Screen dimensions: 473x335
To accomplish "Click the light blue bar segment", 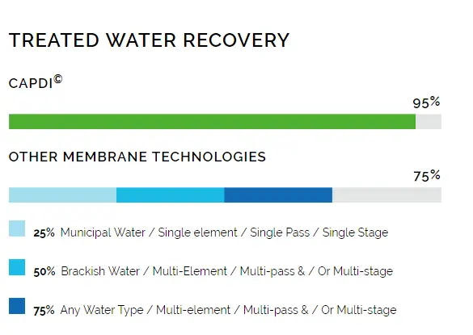I will [x=62, y=195].
